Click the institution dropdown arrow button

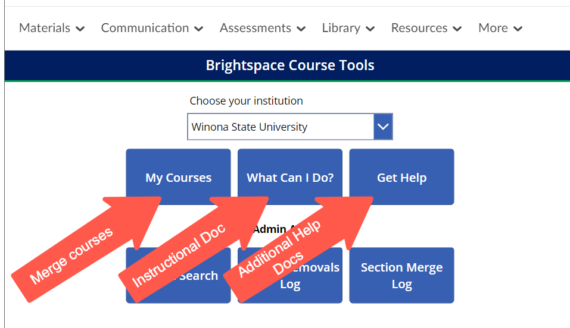[383, 127]
